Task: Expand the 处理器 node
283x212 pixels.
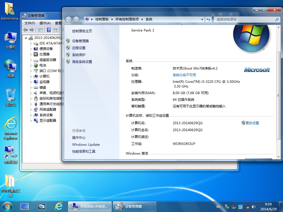Action: pyautogui.click(x=31, y=54)
